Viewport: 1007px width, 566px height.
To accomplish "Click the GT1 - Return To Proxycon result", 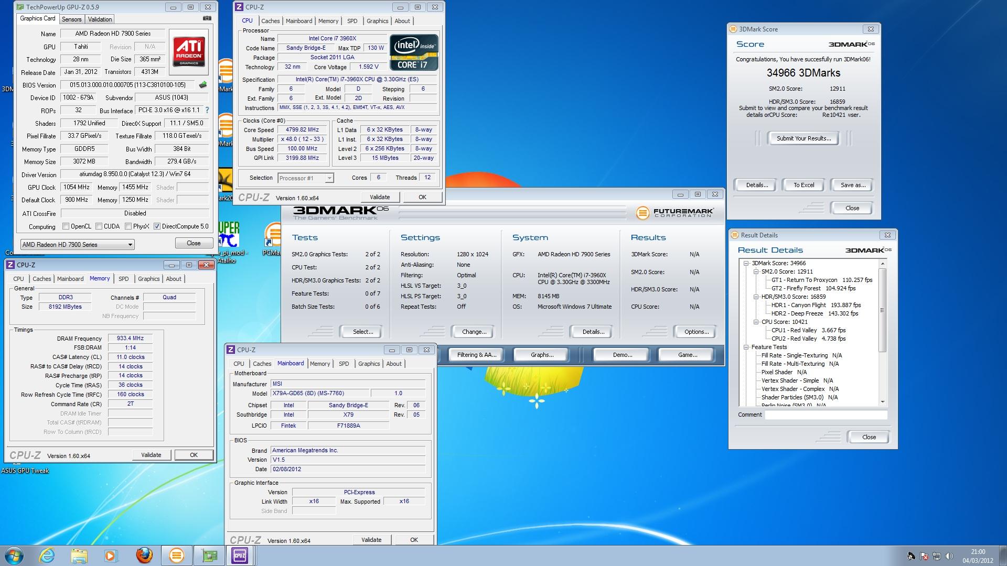I will pos(822,280).
